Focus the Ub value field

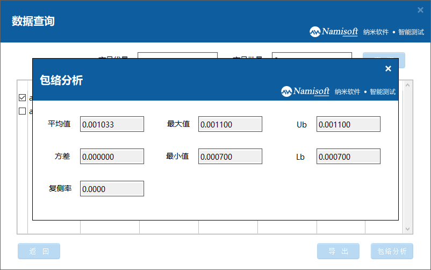click(x=348, y=124)
